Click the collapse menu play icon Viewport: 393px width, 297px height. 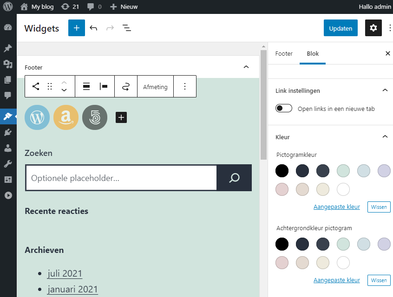[8, 195]
